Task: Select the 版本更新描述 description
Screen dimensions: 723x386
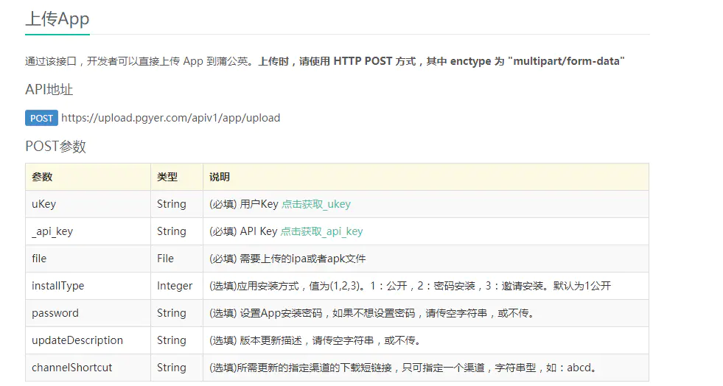Action: coord(315,340)
